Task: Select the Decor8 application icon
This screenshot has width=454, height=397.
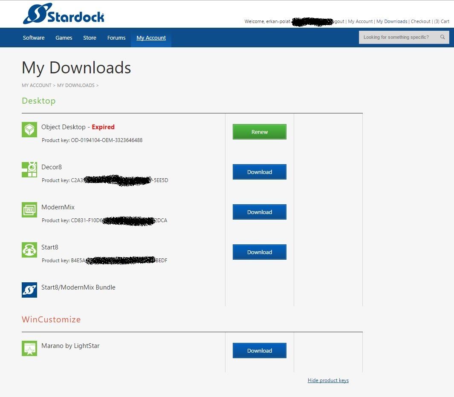Action: click(x=29, y=169)
